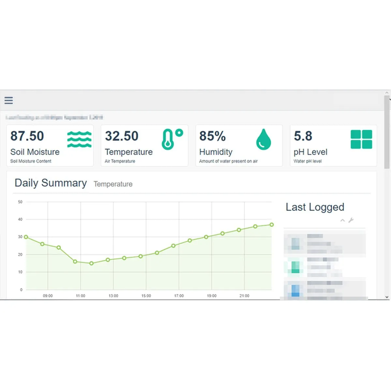Collapse the Last Logged panel chevron
Image resolution: width=391 pixels, height=391 pixels.
[x=342, y=221]
